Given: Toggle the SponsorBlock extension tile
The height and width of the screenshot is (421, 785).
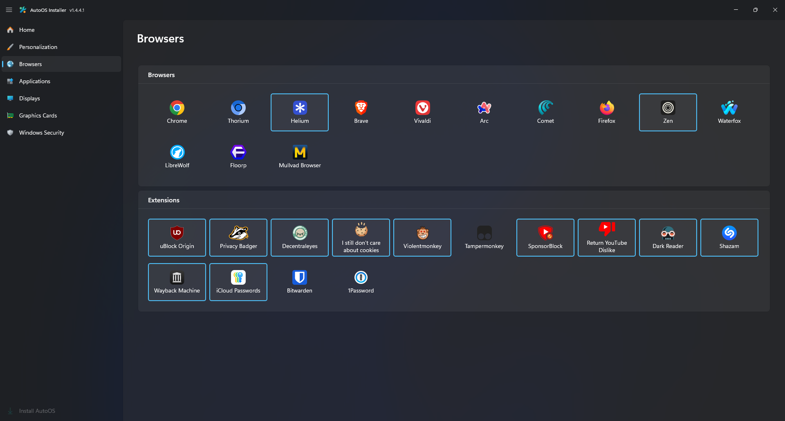Looking at the screenshot, I should (x=545, y=237).
